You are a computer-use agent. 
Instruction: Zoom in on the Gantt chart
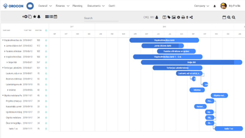[229, 17]
